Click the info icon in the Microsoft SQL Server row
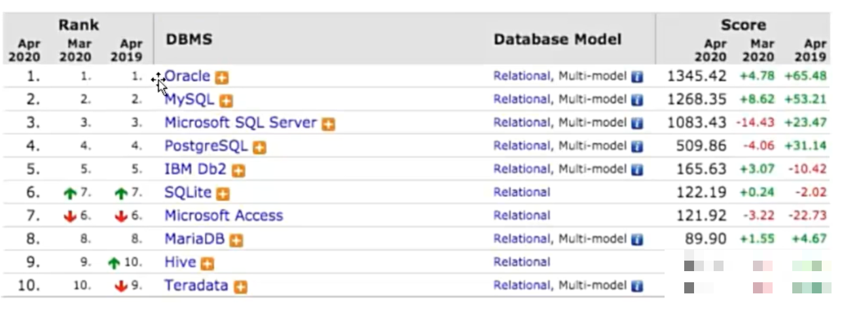 [637, 124]
